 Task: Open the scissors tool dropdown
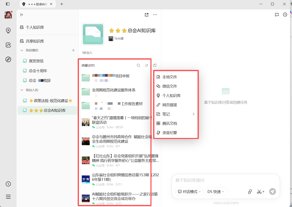point(261,192)
